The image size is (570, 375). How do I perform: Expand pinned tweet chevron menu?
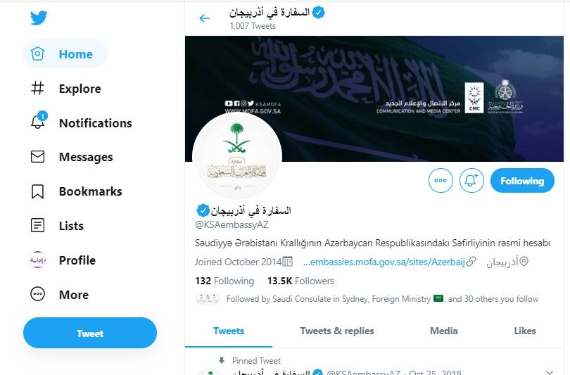tap(550, 372)
